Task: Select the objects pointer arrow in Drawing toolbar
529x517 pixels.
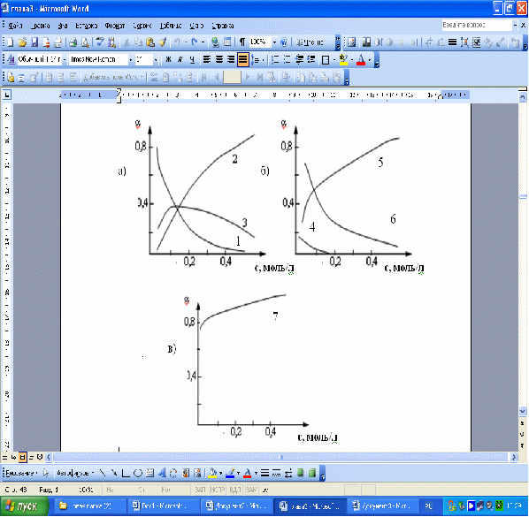Action: (x=46, y=473)
